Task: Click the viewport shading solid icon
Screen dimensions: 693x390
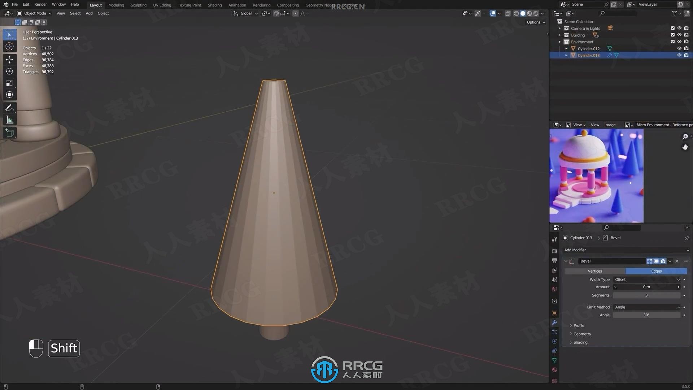Action: click(523, 13)
